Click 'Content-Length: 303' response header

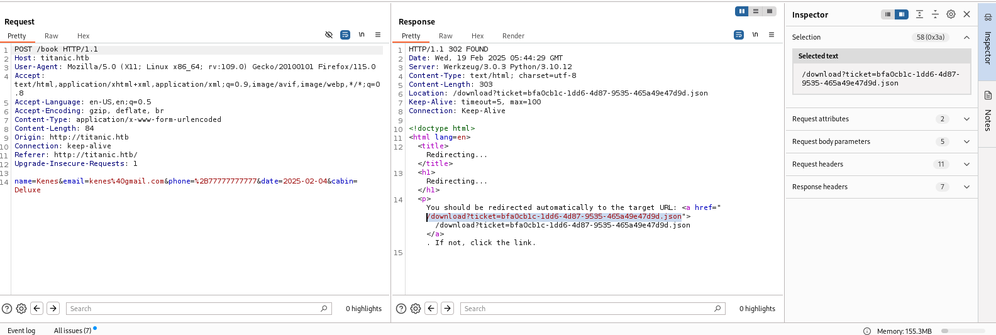pos(451,84)
